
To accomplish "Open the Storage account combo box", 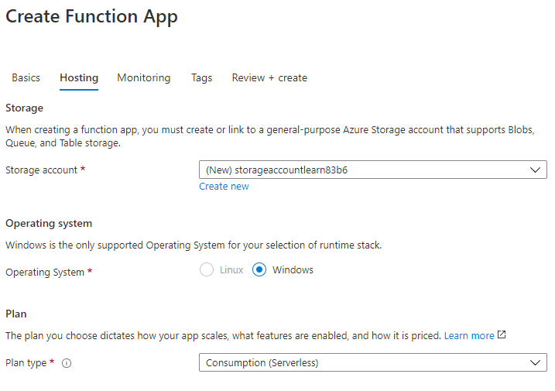I will (x=364, y=170).
